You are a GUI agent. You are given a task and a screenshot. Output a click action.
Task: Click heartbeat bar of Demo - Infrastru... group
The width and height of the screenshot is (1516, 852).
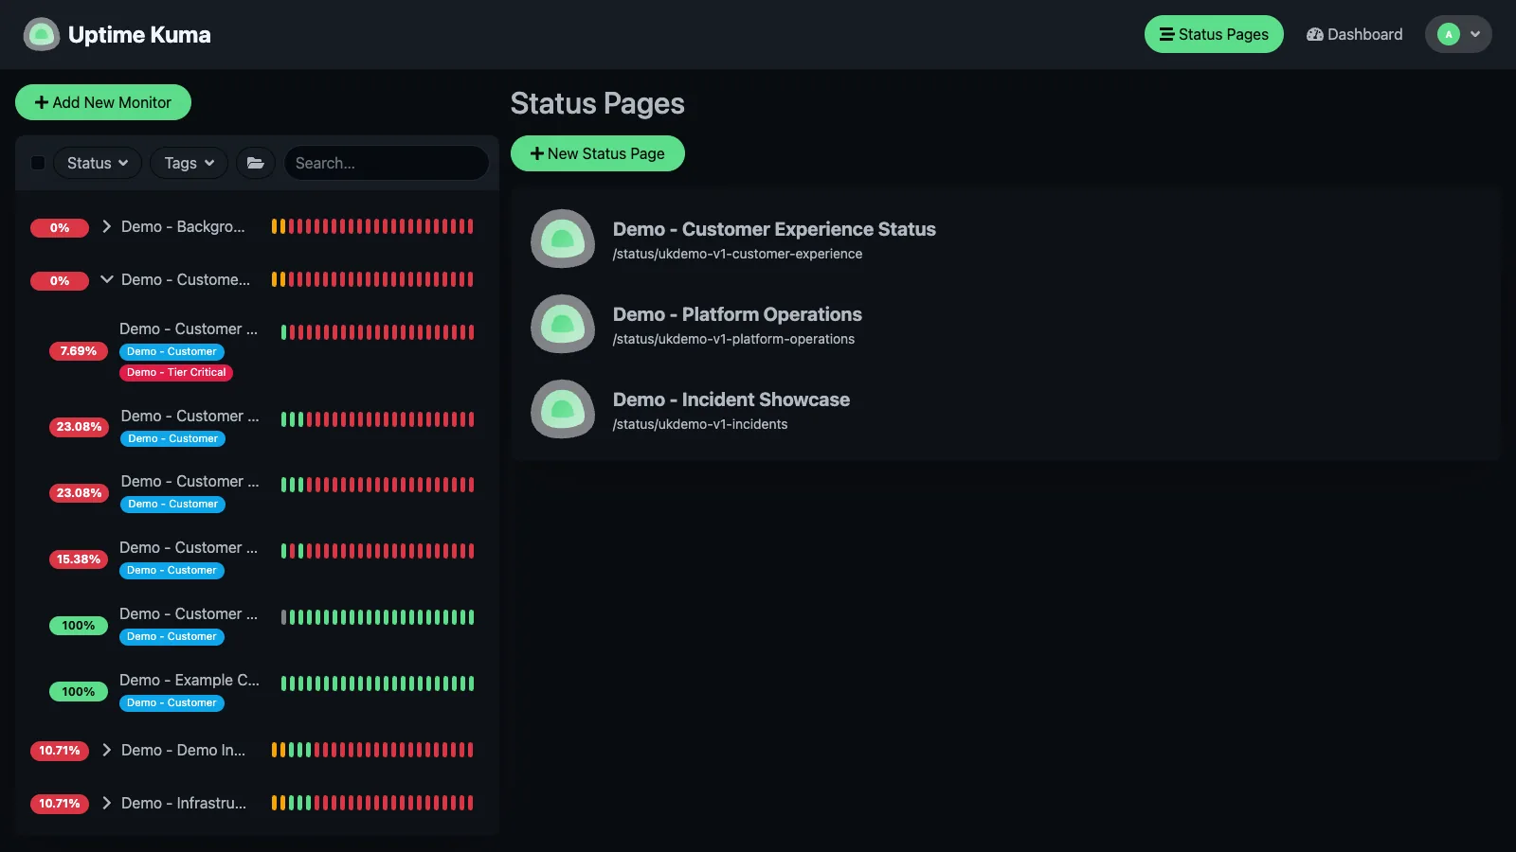[372, 803]
